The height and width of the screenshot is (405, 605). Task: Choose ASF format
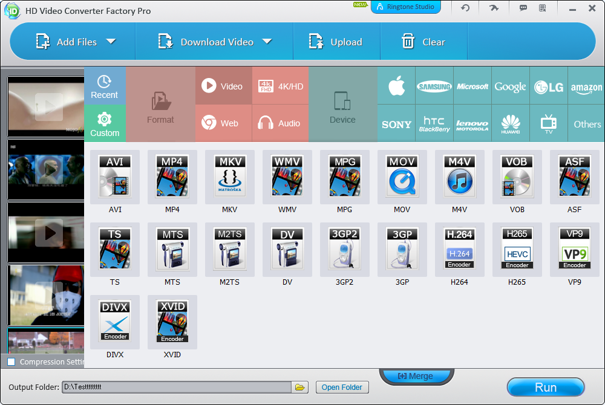(x=575, y=177)
